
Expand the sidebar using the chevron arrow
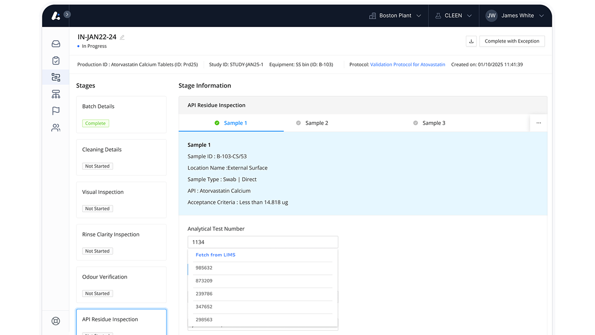point(67,14)
